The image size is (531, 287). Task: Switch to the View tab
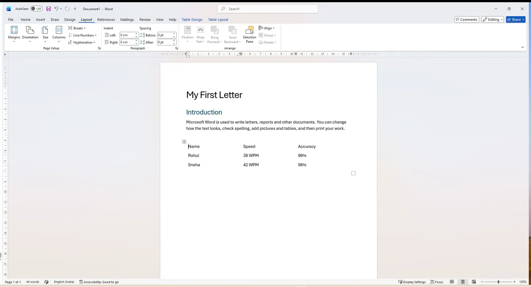160,19
